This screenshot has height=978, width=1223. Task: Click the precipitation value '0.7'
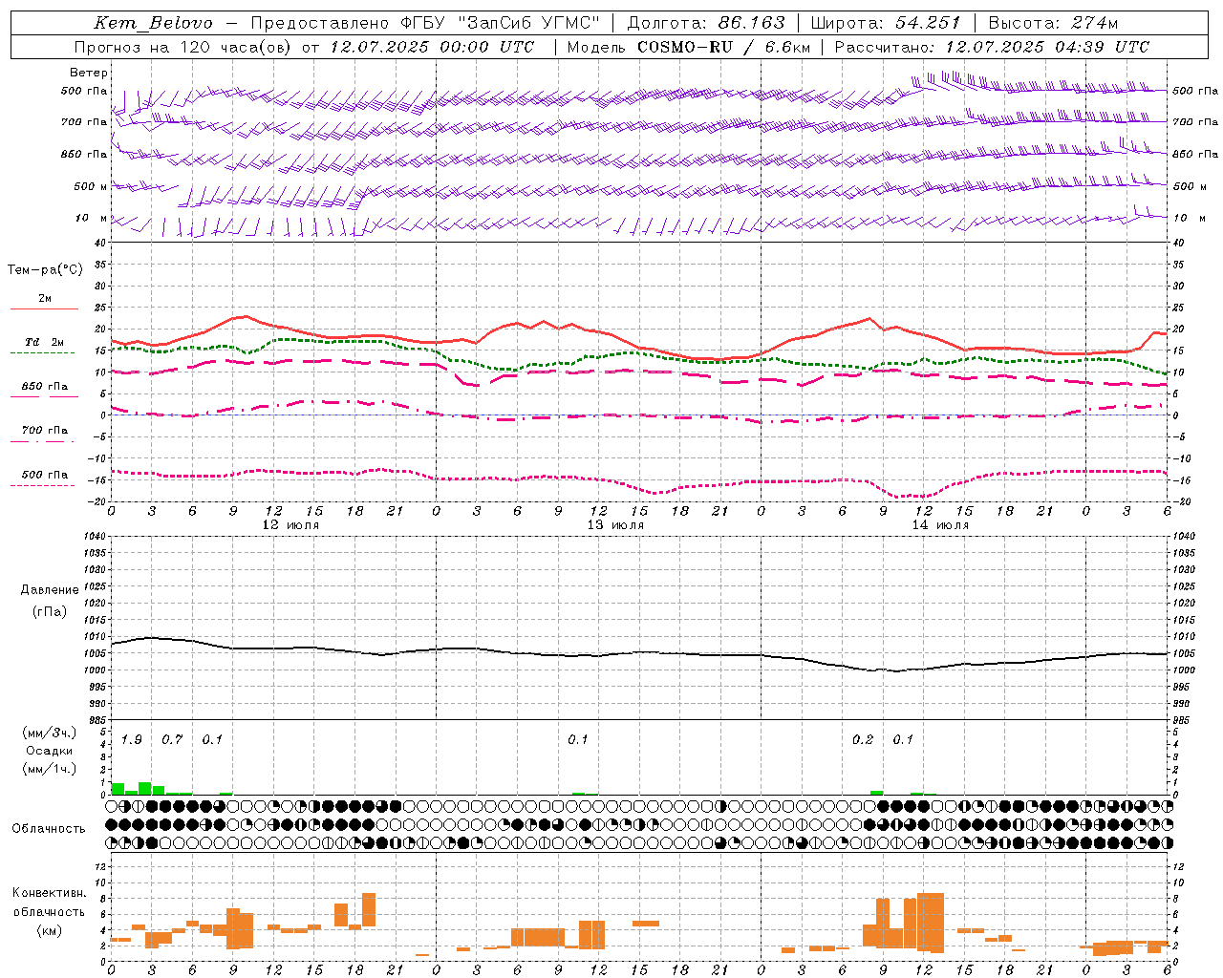(172, 740)
